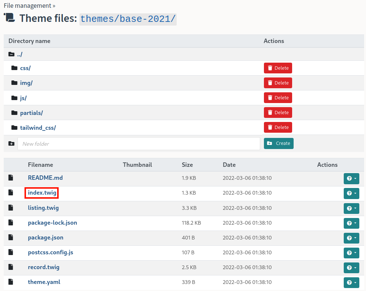Viewport: 366px width, 291px height.
Task: Focus the New folder name field
Action: pos(139,143)
